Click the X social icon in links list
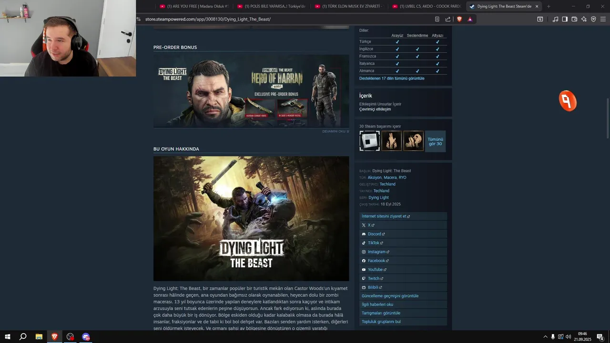 (364, 225)
